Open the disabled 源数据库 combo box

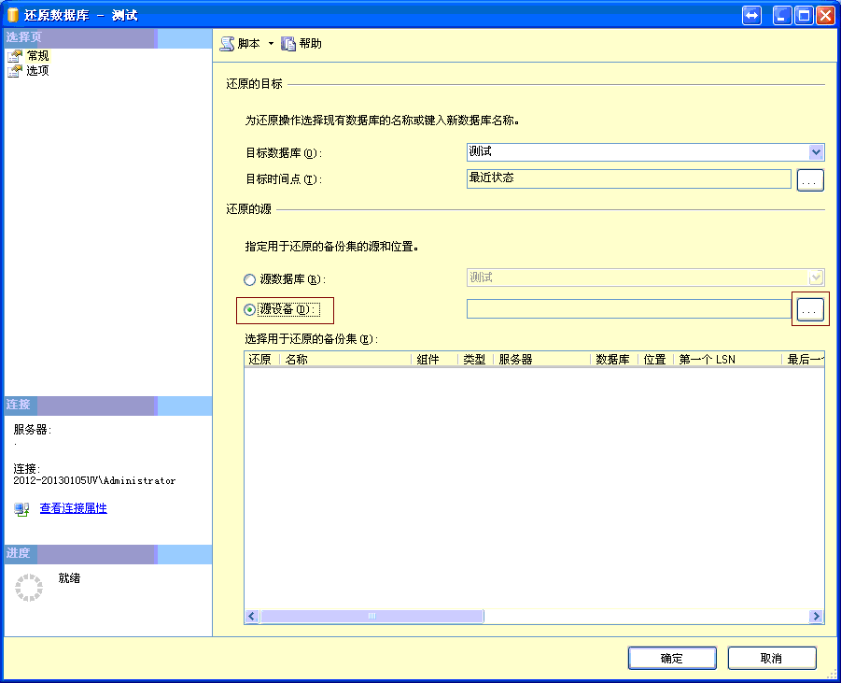point(817,277)
